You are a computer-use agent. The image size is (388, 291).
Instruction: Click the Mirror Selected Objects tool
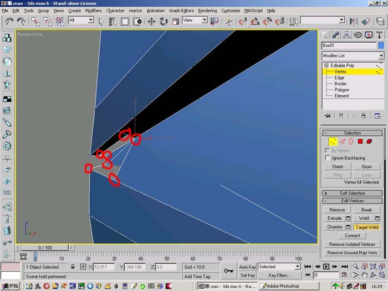point(354,22)
